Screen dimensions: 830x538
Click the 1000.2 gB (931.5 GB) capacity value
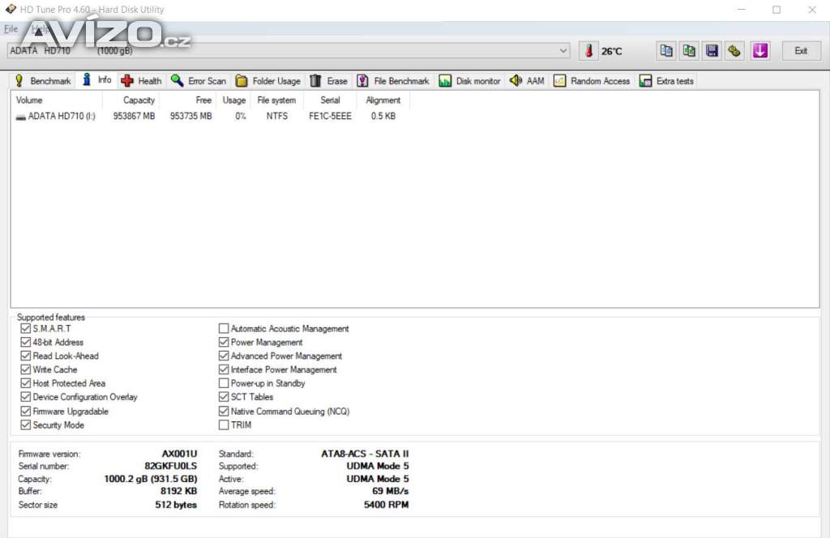click(150, 479)
